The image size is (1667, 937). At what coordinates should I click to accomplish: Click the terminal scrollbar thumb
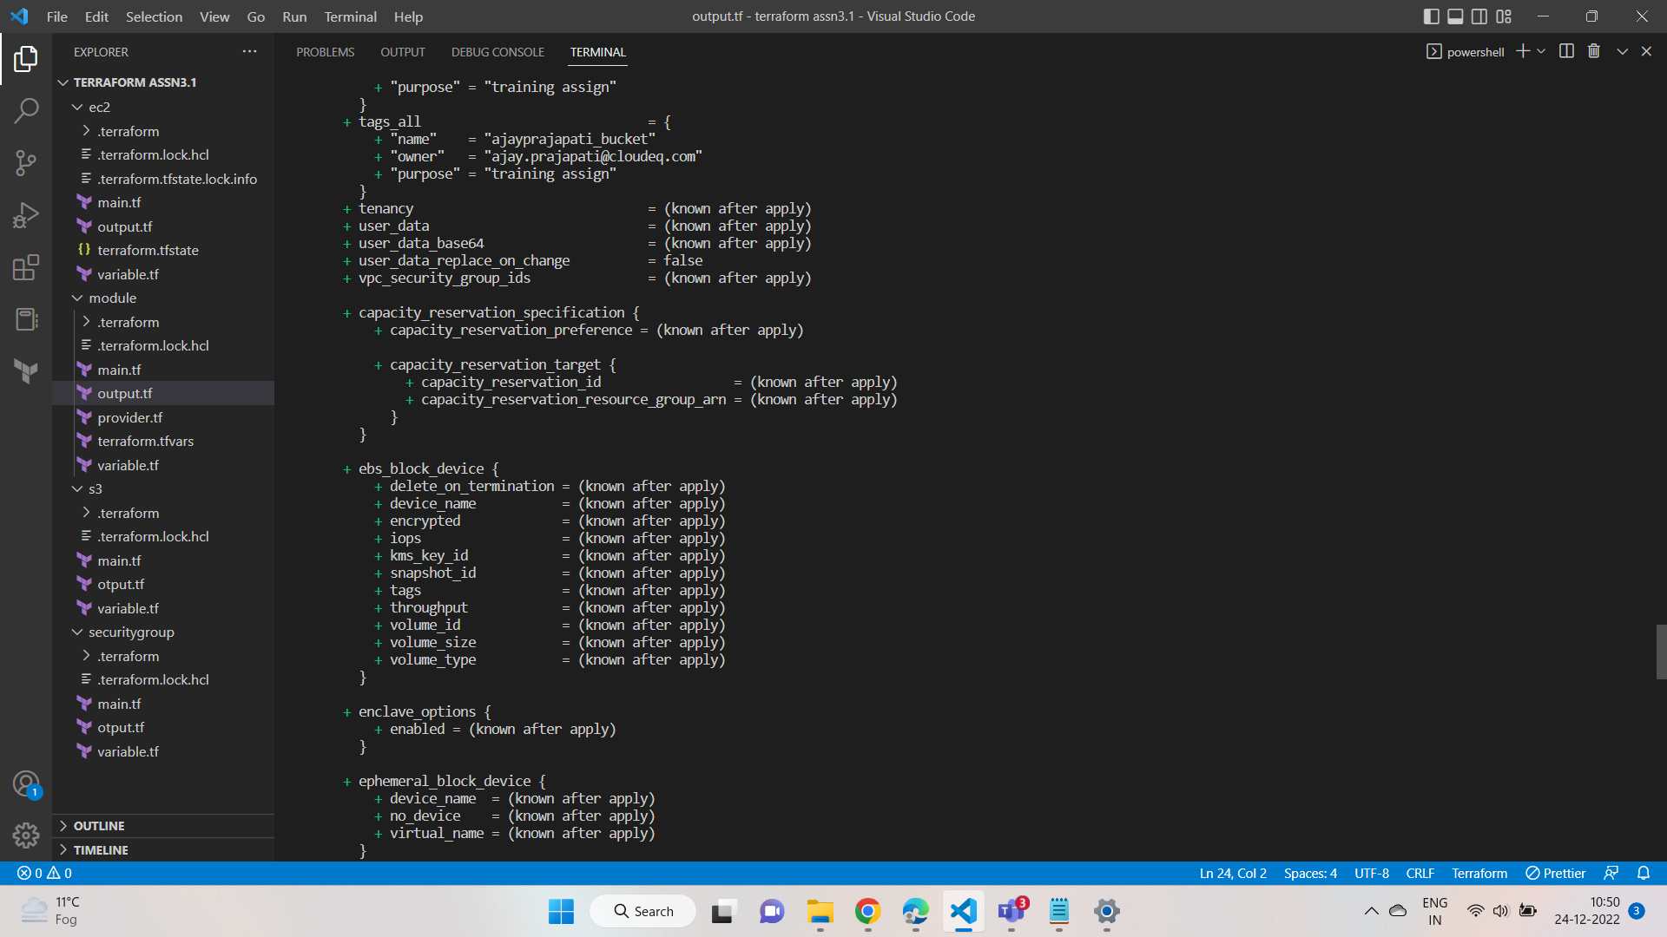click(x=1661, y=652)
